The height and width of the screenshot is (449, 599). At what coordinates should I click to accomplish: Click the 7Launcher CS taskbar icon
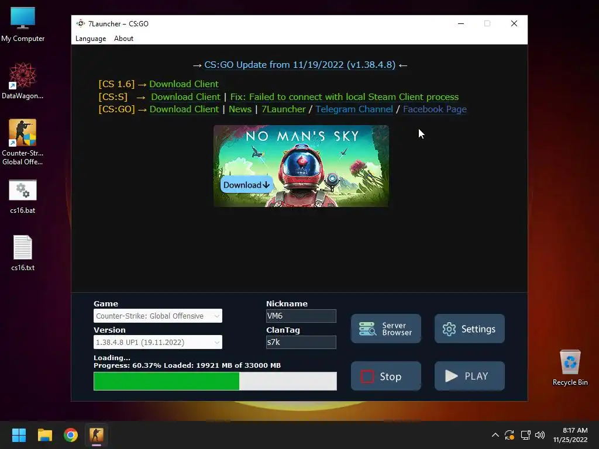click(97, 435)
